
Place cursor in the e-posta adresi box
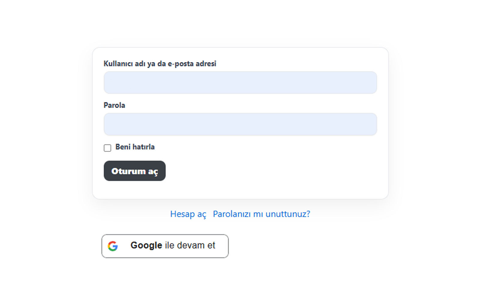click(240, 82)
